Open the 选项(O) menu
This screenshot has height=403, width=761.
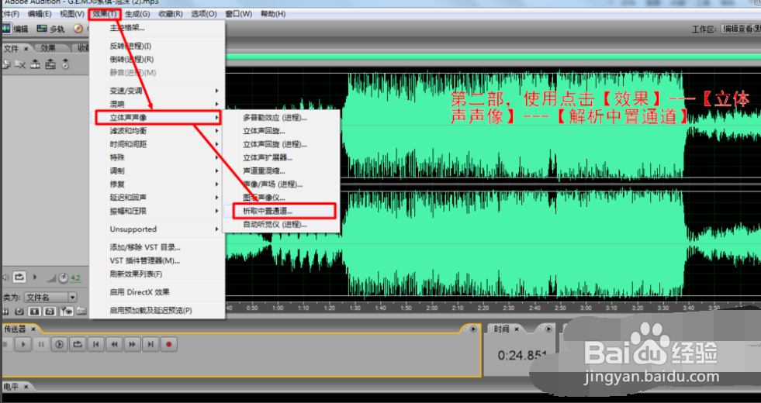[x=204, y=14]
